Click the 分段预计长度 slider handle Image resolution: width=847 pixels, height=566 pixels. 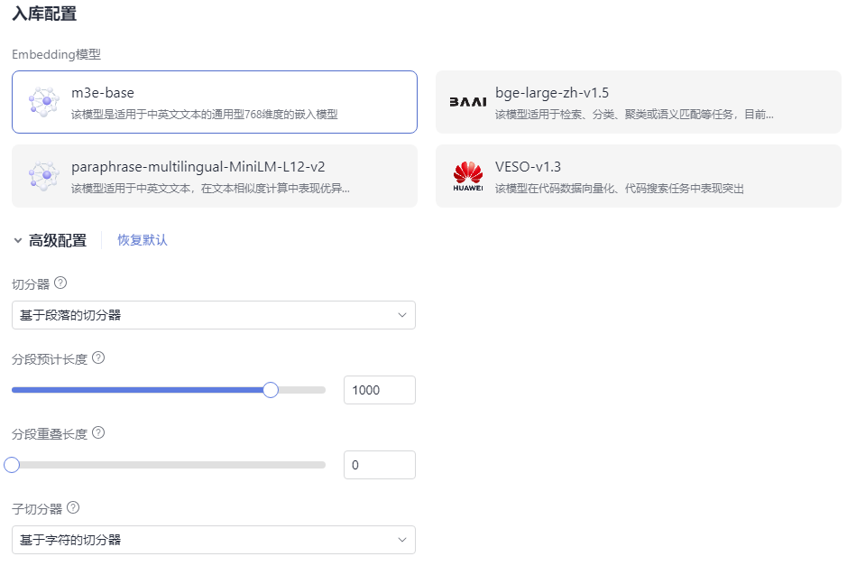270,390
